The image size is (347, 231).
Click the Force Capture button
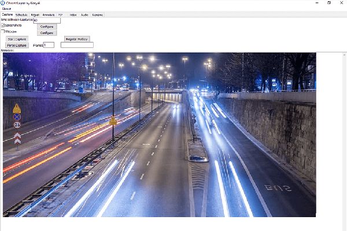17,45
